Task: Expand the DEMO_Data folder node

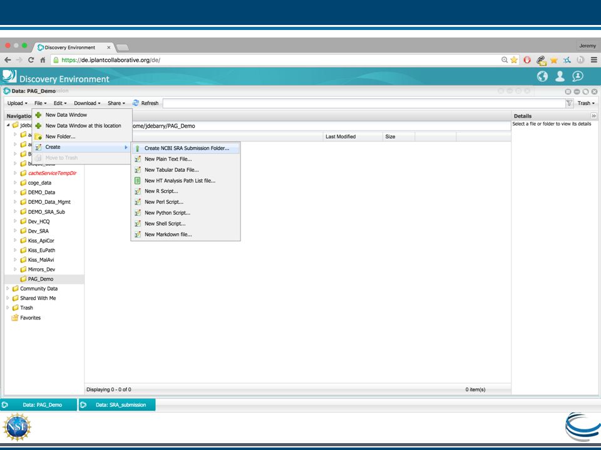Action: tap(15, 192)
